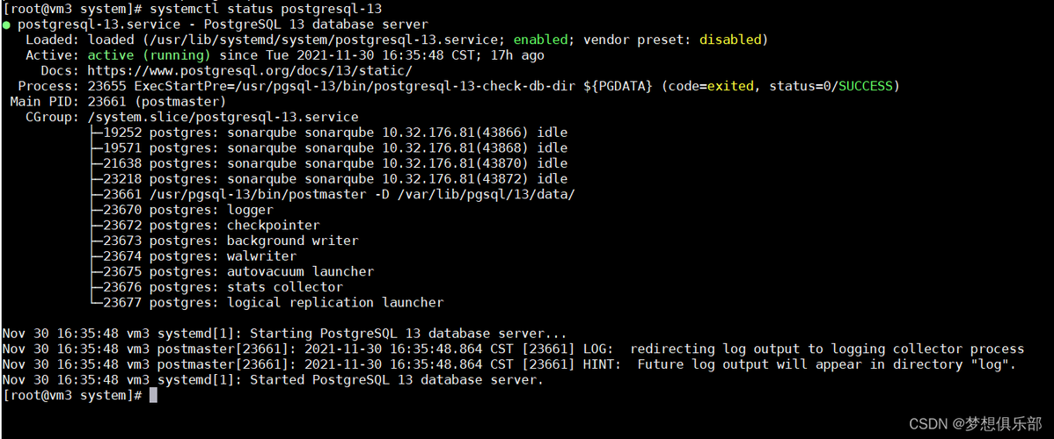Viewport: 1054px width, 439px height.
Task: Click the '23673 postgres: background writer' row
Action: click(223, 241)
